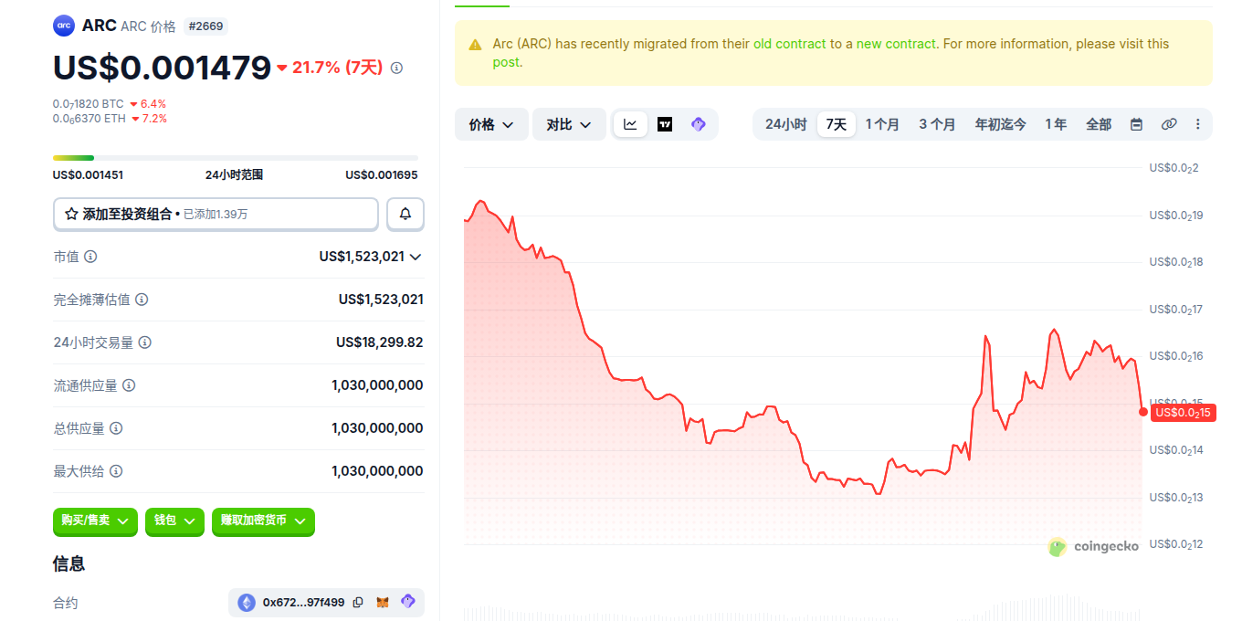Click the price alert bell icon

[x=405, y=214]
